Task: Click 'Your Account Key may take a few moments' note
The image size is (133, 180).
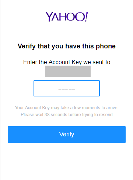Action: click(x=67, y=108)
